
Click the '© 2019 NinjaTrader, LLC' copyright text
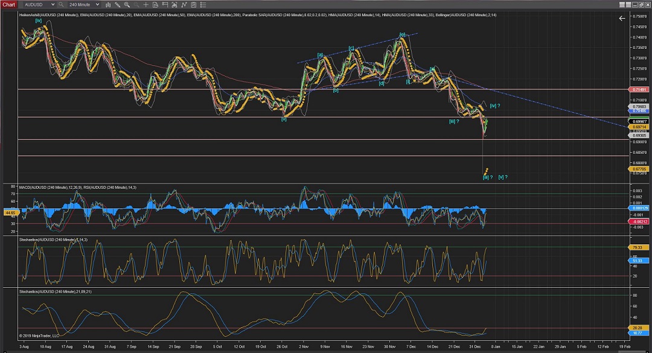(x=39, y=336)
